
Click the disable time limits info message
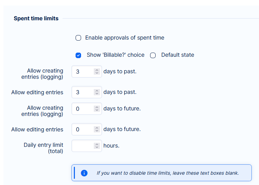168,173
